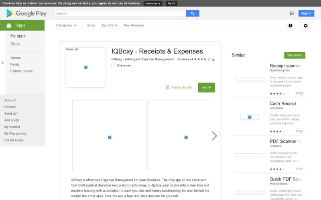
Task: Open the help question mark icon
Action: tap(290, 26)
